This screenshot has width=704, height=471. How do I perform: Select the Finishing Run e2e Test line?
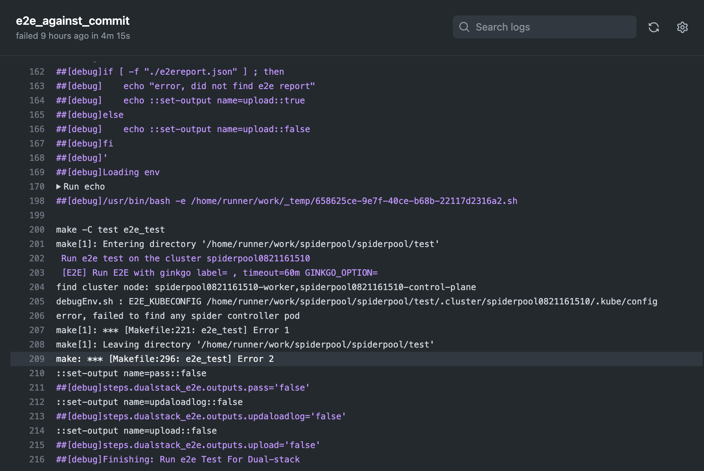(178, 459)
